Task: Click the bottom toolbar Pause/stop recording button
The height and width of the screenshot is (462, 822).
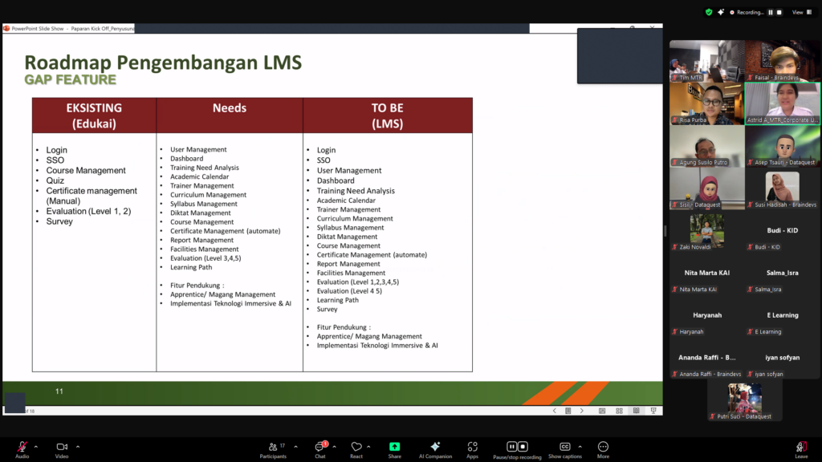Action: 517,447
